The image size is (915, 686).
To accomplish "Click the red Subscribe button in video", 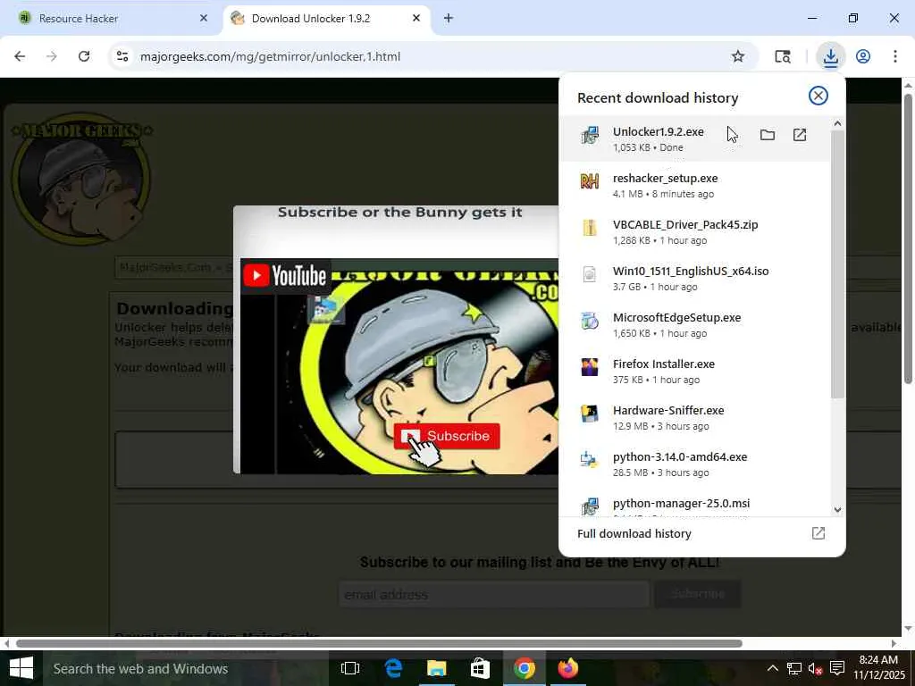I will pyautogui.click(x=447, y=436).
